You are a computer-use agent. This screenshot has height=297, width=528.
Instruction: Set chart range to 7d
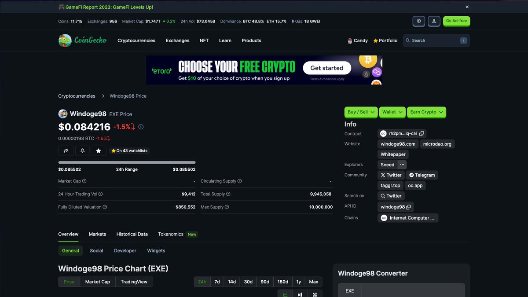coord(217,282)
